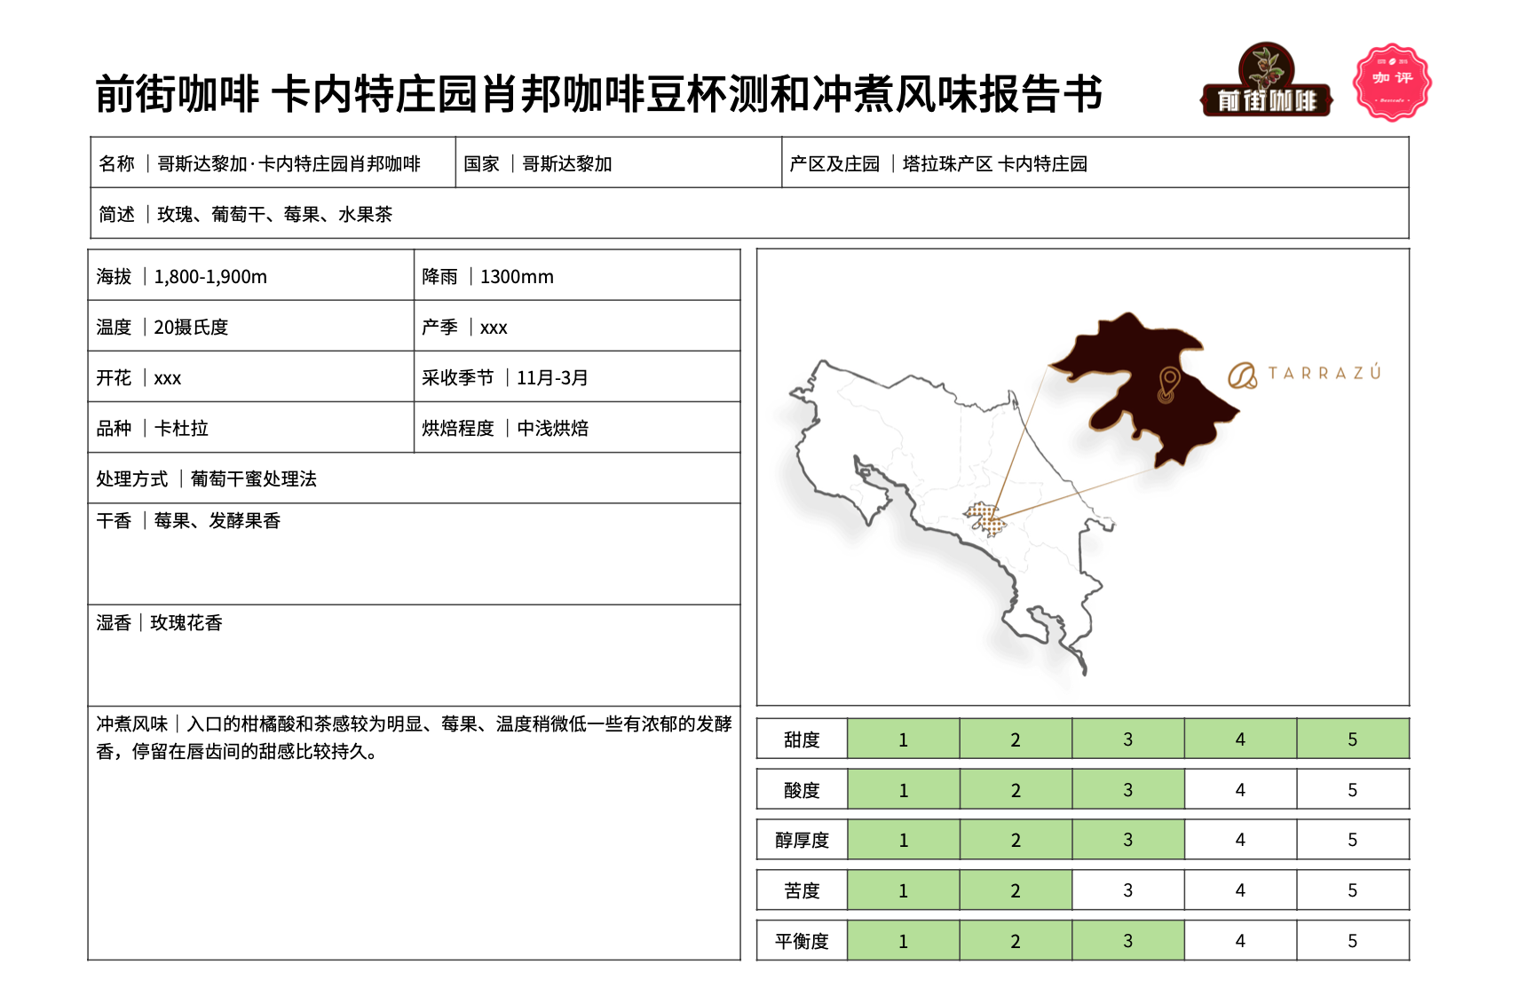Select body (醇厚度) rating 3
Image resolution: width=1518 pixels, height=1004 pixels.
tap(1127, 840)
